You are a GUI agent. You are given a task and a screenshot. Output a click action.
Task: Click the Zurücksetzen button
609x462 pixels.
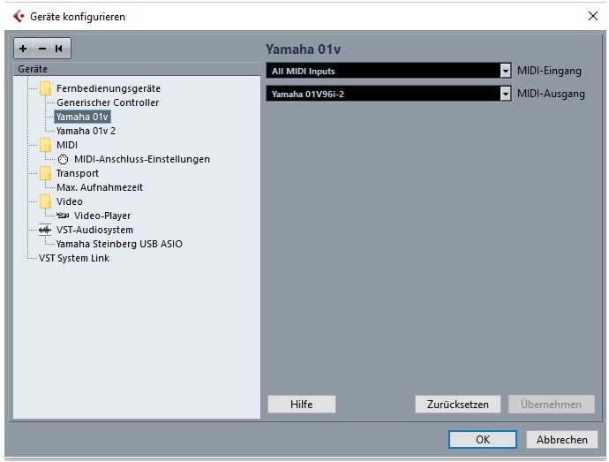[x=457, y=404]
